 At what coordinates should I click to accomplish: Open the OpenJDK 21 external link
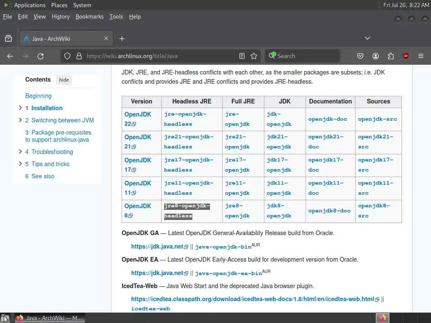(x=138, y=142)
